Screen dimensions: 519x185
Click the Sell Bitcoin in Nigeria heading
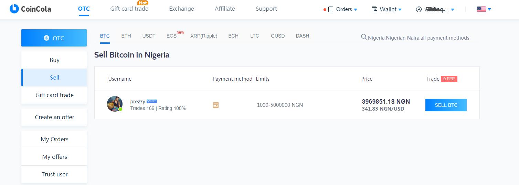(132, 55)
